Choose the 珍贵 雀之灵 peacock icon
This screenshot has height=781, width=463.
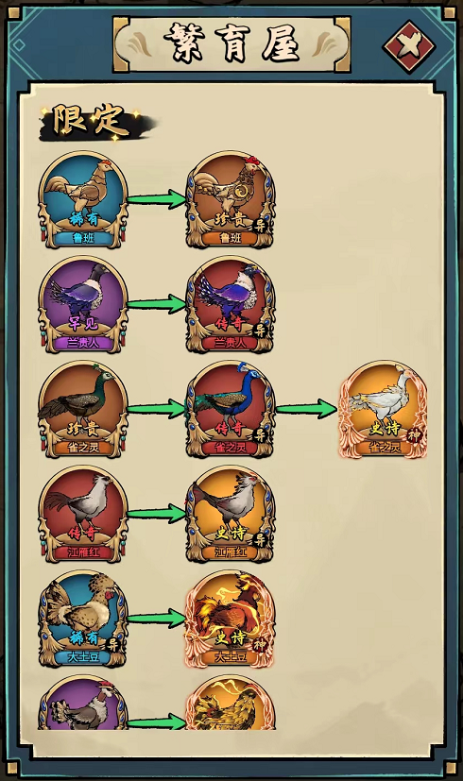[83, 410]
